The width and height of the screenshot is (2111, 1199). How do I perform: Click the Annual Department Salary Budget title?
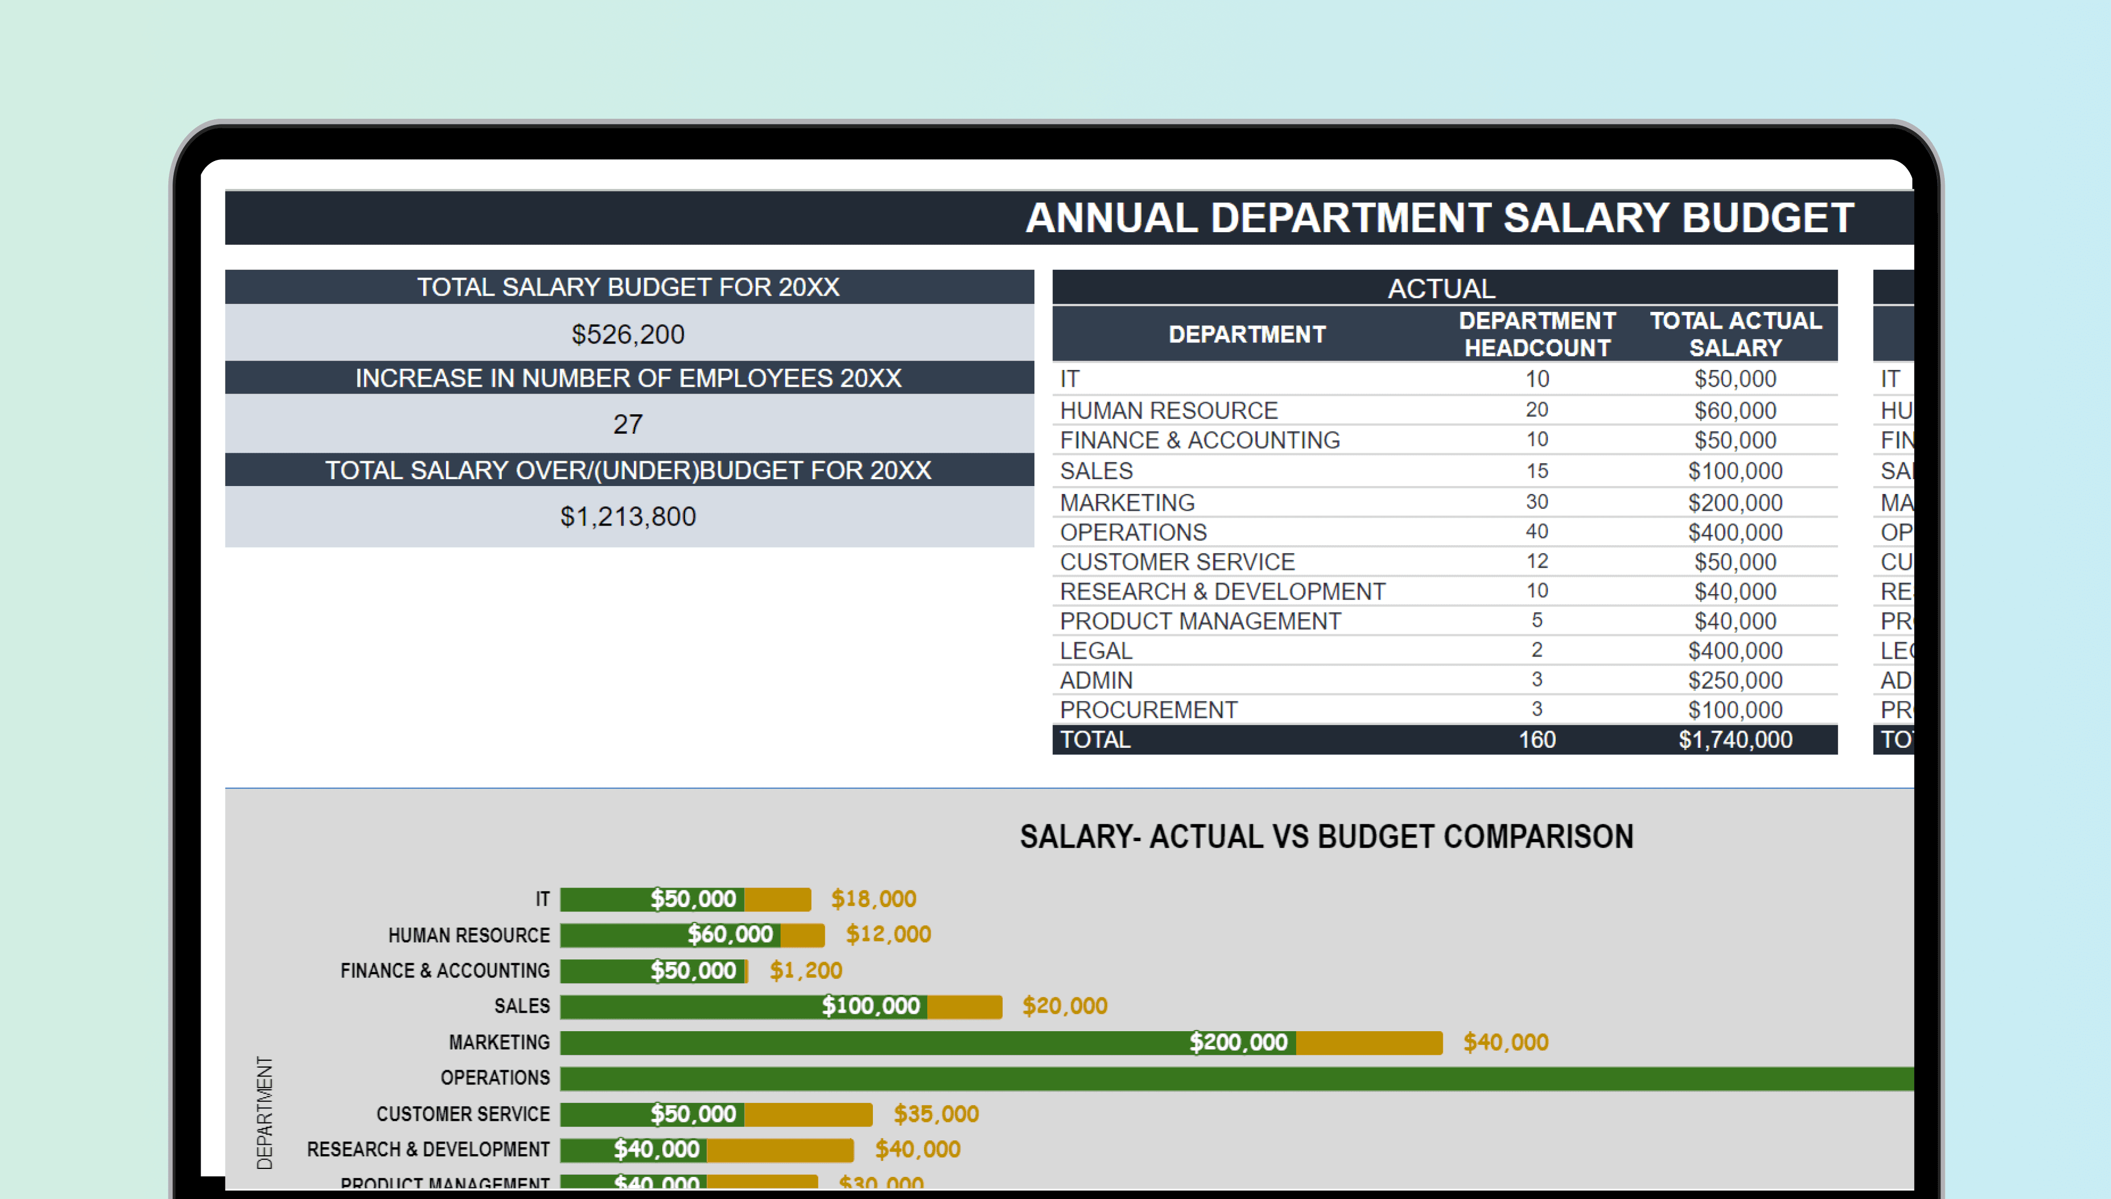tap(1439, 218)
